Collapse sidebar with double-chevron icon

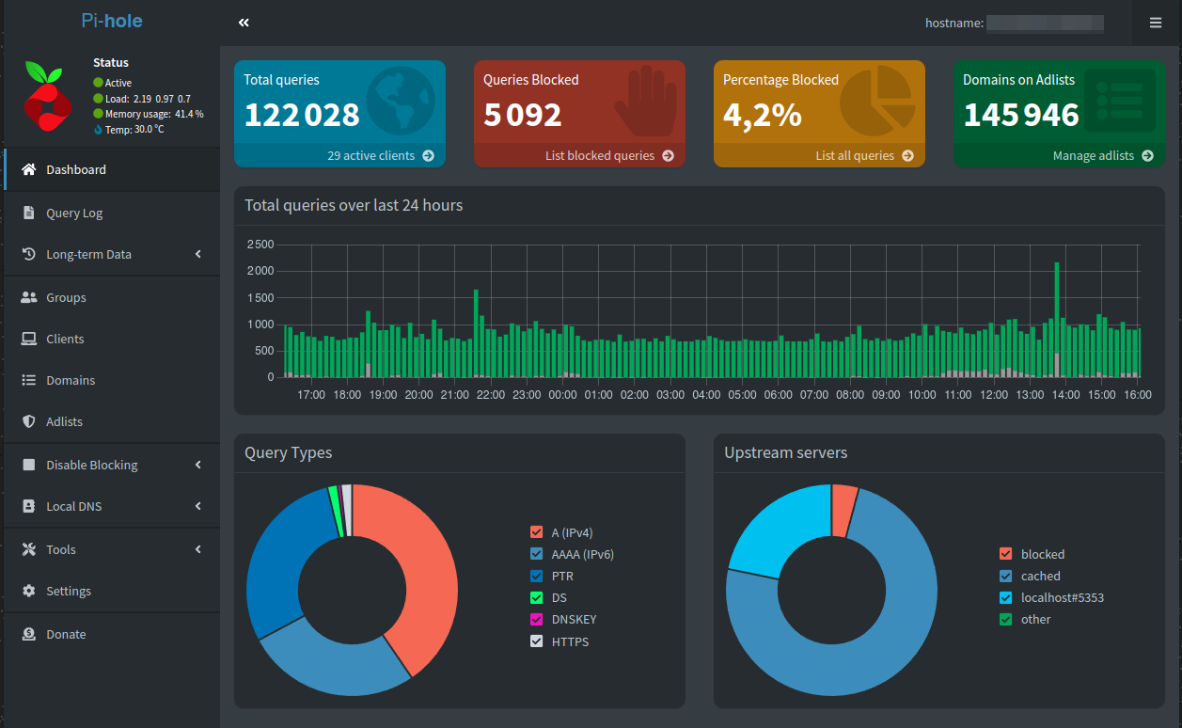coord(244,23)
